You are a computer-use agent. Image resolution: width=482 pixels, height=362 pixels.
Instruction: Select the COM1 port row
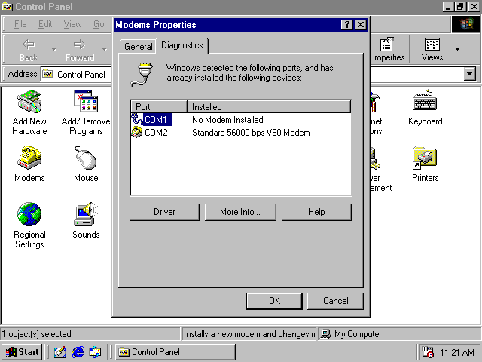pos(241,119)
